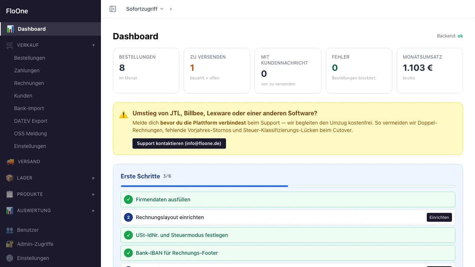Click the people icon next to Benutzer

click(10, 230)
